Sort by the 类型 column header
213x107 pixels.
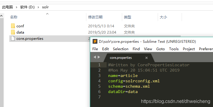click(x=128, y=17)
